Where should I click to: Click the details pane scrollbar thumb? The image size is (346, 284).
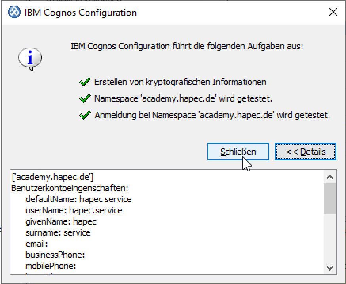330,198
